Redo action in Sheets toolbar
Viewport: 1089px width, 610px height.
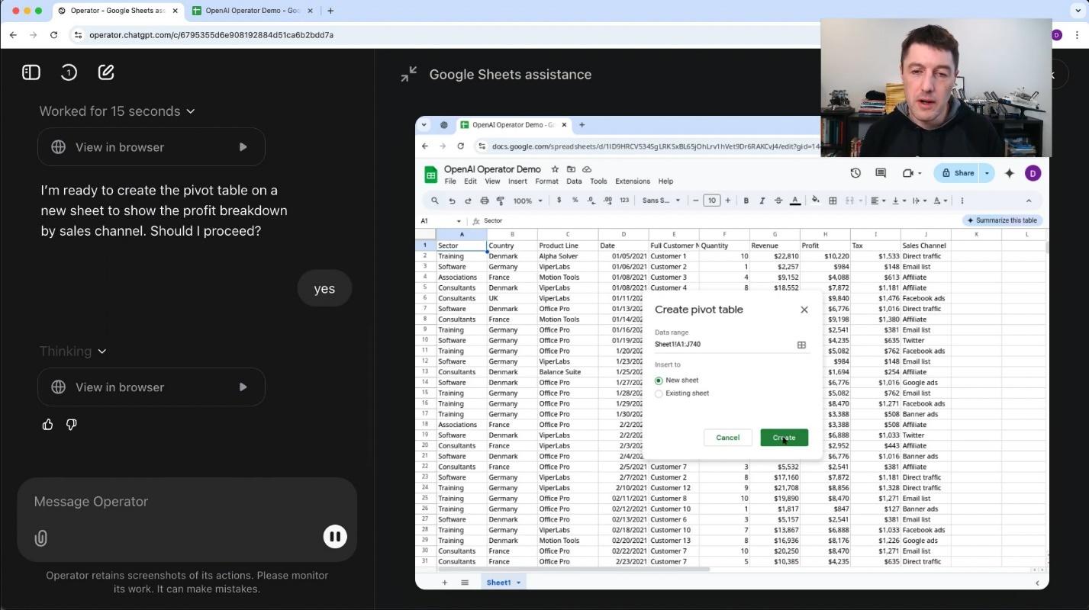click(468, 201)
